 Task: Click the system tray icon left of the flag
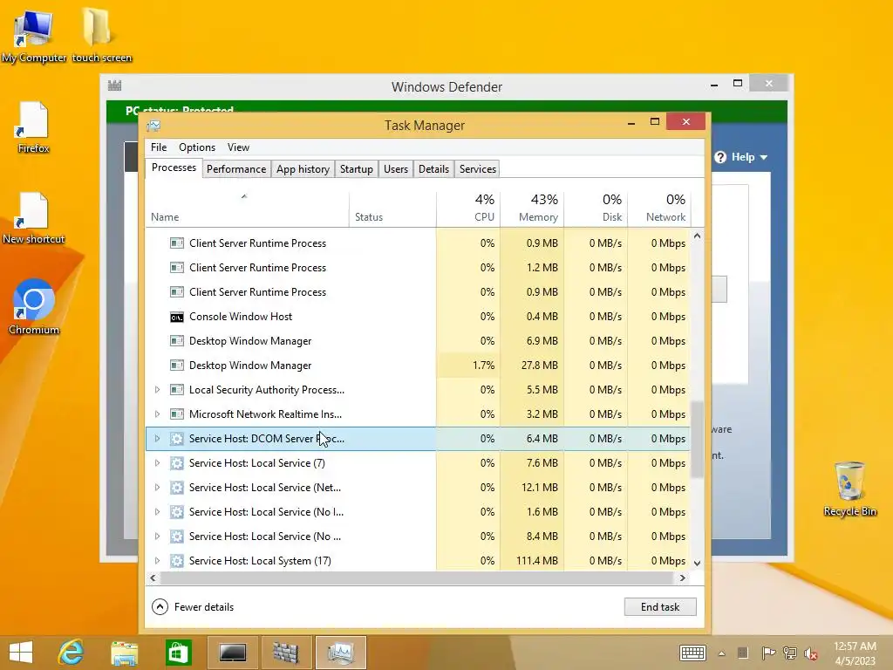(x=743, y=653)
